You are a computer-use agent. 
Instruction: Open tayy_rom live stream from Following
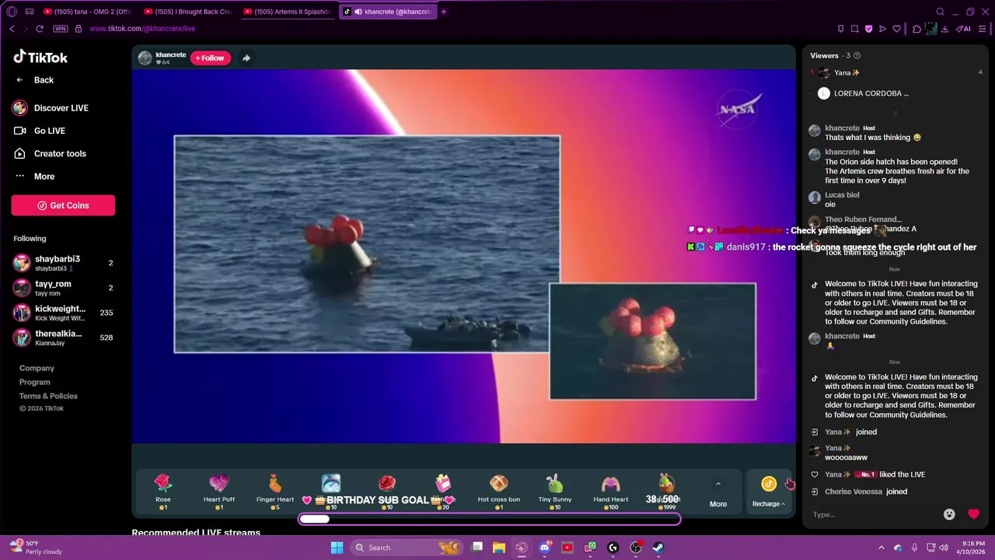pos(63,288)
